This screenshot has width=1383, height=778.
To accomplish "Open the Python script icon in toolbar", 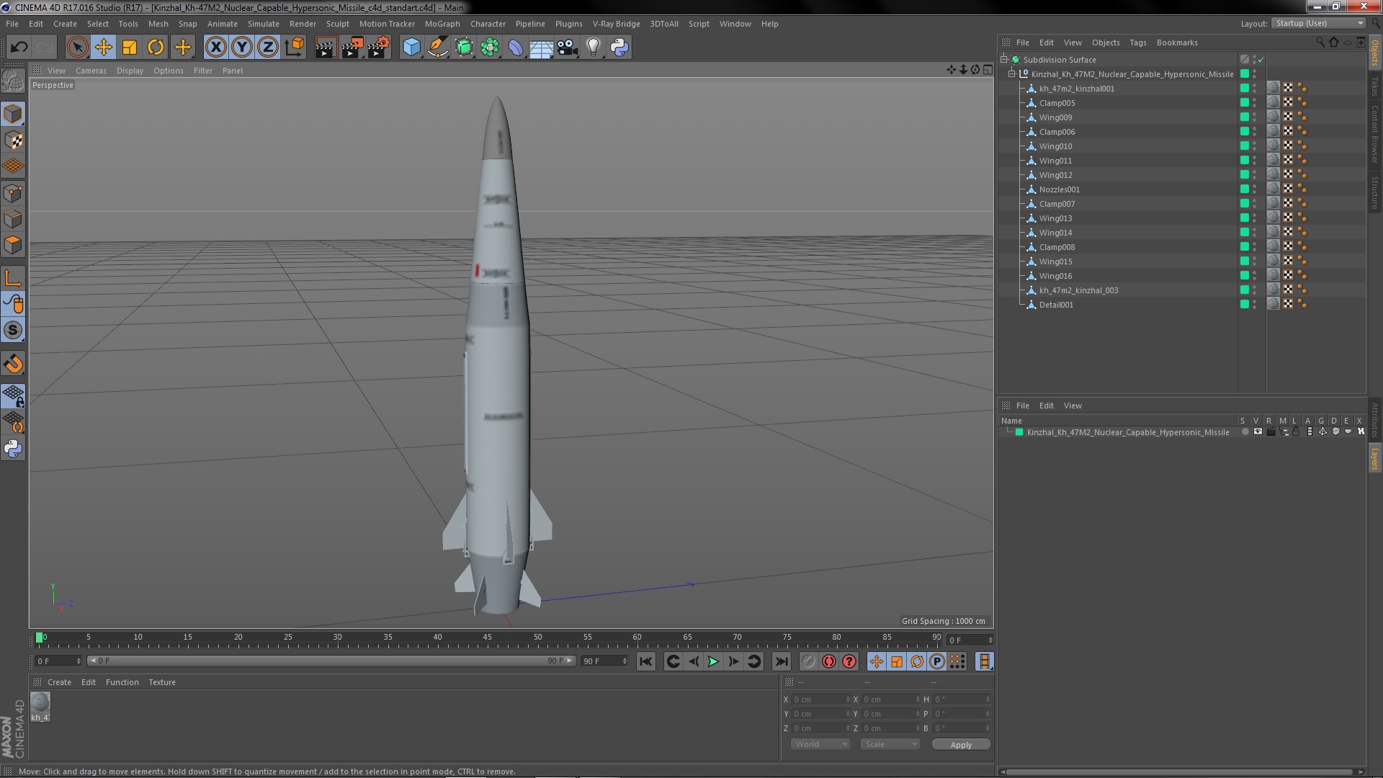I will pos(619,48).
